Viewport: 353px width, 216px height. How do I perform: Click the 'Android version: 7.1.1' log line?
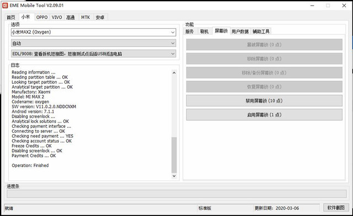point(33,112)
